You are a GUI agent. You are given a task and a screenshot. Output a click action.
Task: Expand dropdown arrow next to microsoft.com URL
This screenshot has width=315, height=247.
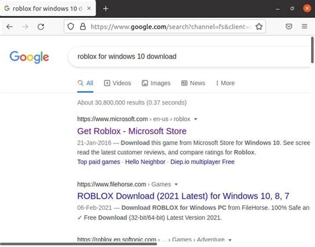pos(195,119)
